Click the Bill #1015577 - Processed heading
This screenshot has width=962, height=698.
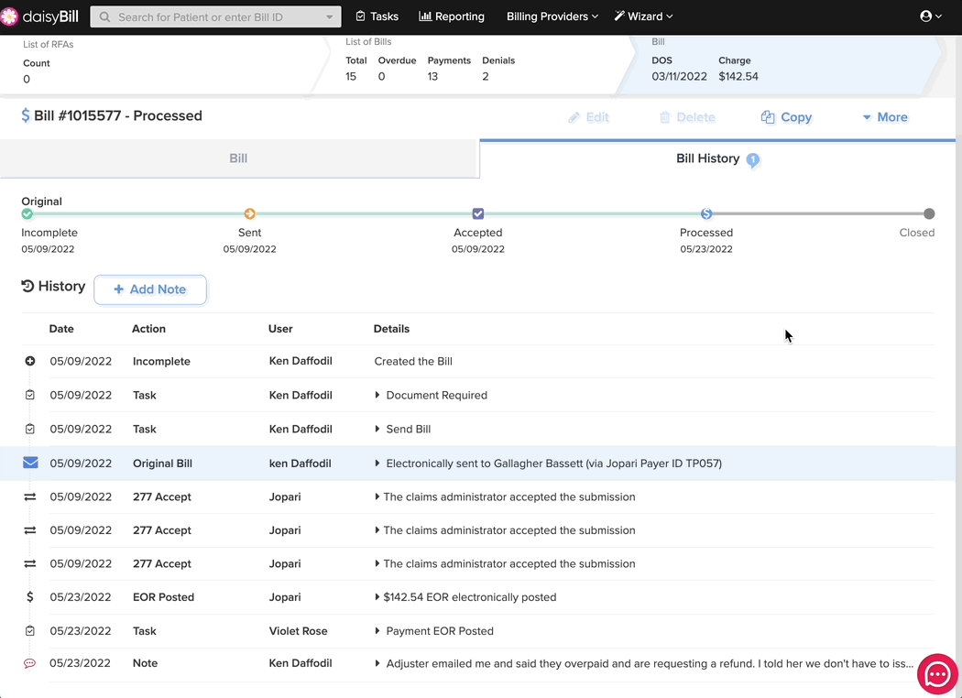pyautogui.click(x=118, y=116)
